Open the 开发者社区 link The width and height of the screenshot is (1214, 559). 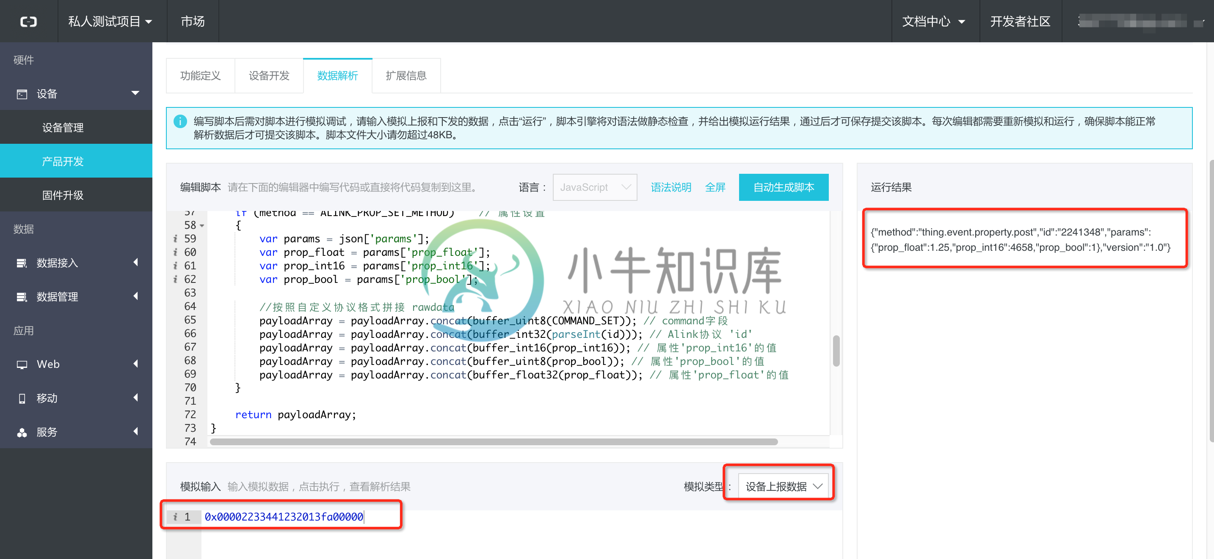(x=1020, y=21)
